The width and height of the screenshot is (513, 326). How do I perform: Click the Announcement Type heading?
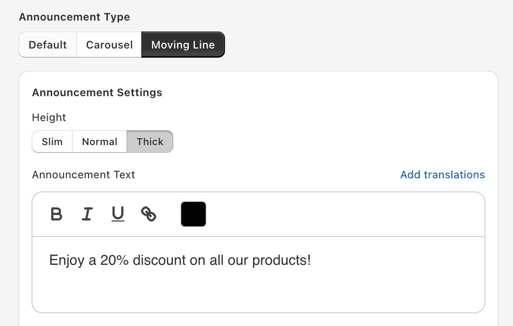click(x=74, y=17)
